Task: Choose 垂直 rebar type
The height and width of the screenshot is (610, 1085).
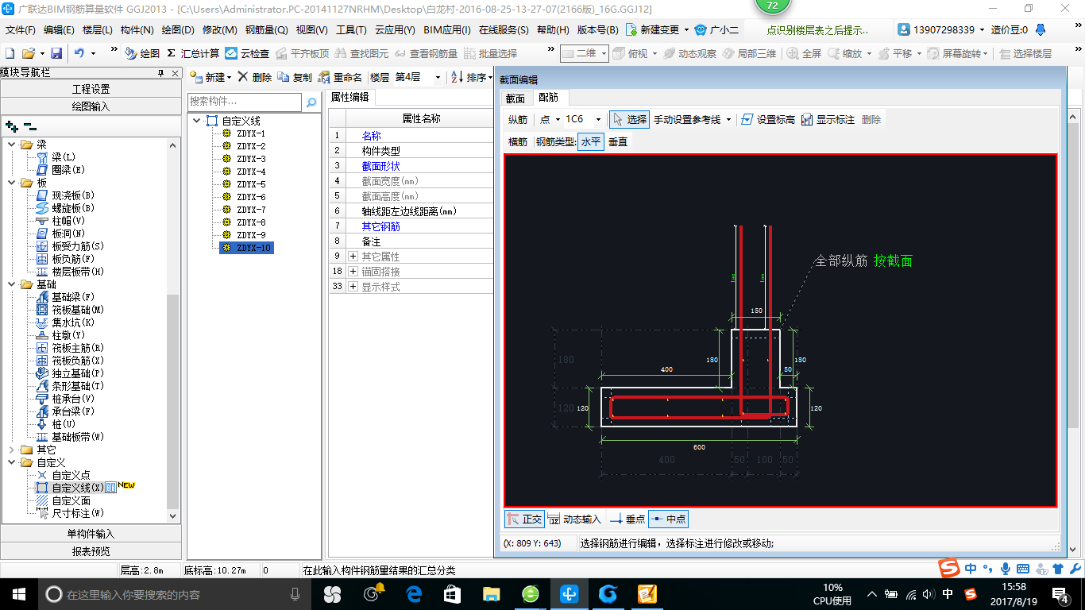Action: tap(618, 141)
